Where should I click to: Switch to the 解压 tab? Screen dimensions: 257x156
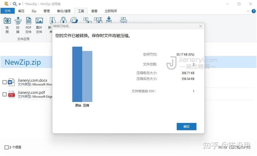tap(21, 11)
